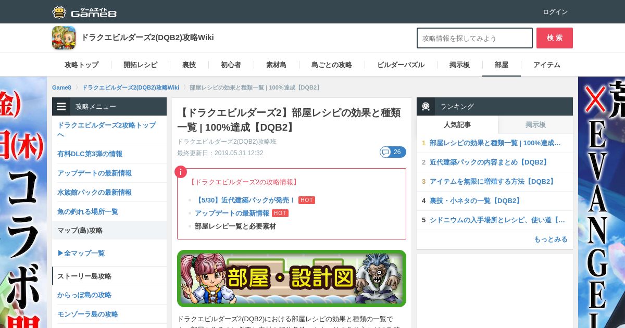Viewport: 625px width, 328px height.
Task: Click もっとみる under ranking list
Action: point(551,239)
